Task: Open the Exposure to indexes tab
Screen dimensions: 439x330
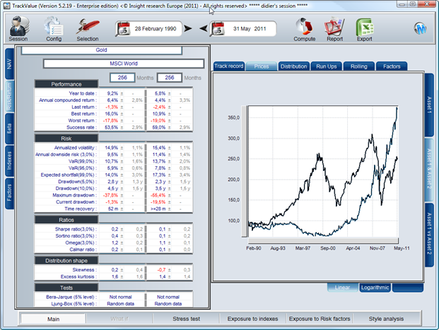Action: [252, 319]
